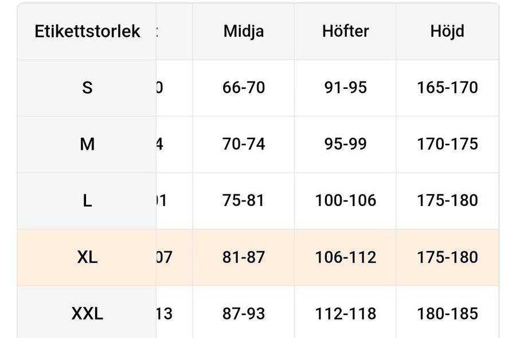Select the L size row label
The image size is (516, 338).
click(87, 201)
